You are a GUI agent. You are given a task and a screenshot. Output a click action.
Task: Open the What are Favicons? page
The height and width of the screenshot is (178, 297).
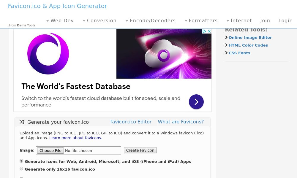[181, 122]
